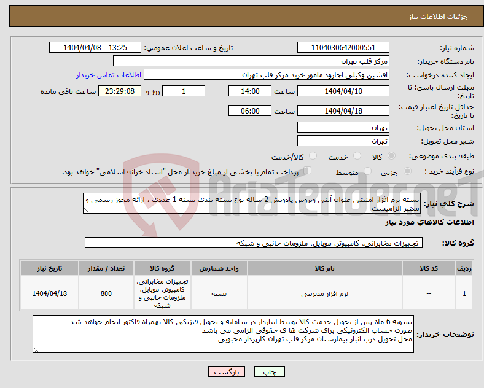Click the گروه کالا column header
Screen dimensions: 484x388
[x=162, y=268]
